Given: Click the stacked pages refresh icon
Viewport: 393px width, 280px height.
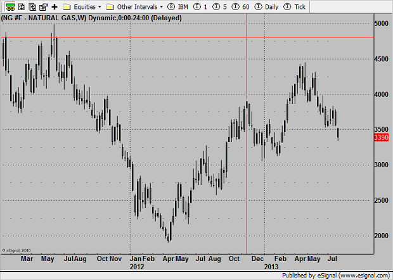Looking at the screenshot, I should click(x=32, y=7).
